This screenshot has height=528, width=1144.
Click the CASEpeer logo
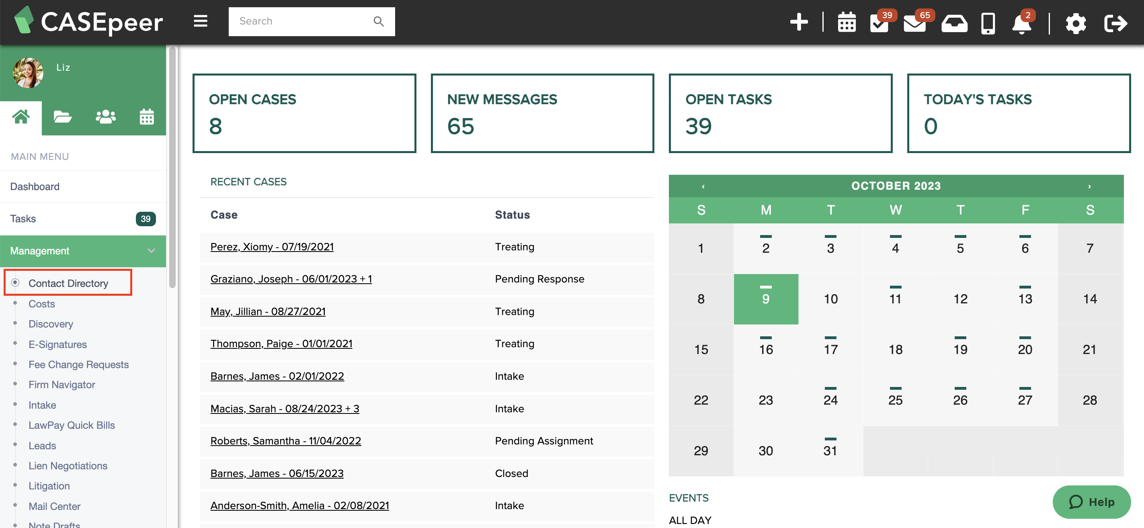tap(88, 21)
